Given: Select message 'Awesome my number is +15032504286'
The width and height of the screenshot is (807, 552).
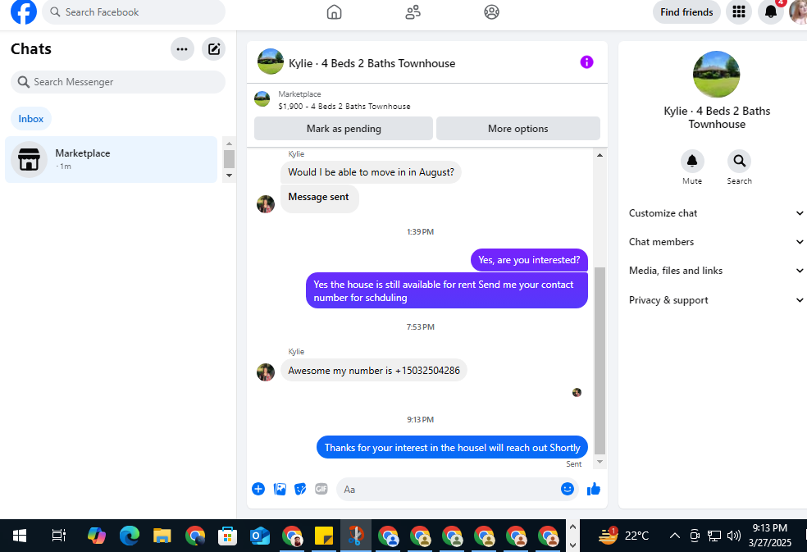Looking at the screenshot, I should [x=374, y=370].
